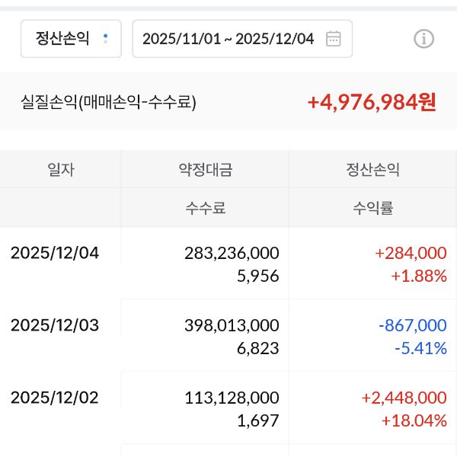Click the -867,000 settlement loss
Viewport: 457px width, 457px height.
[x=412, y=325]
